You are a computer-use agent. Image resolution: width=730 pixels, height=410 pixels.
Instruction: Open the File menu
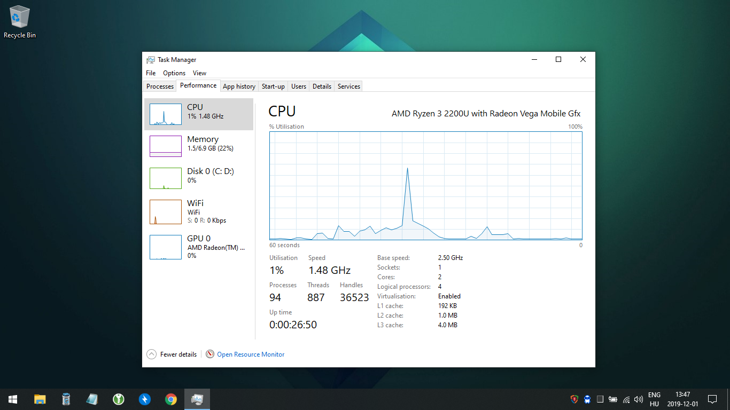point(151,73)
